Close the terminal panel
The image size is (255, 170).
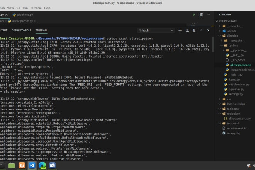(x=209, y=30)
